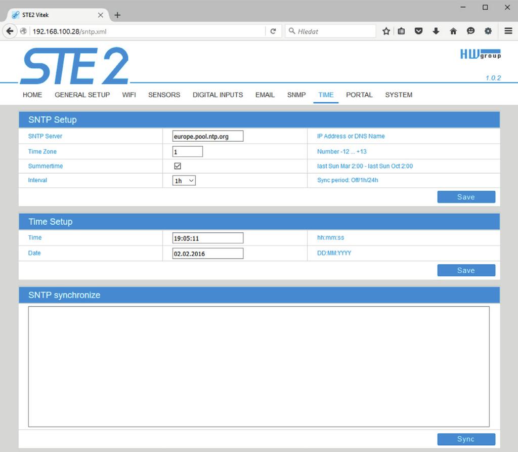The height and width of the screenshot is (452, 518).
Task: Click the 'Interval' label
Action: pos(37,180)
